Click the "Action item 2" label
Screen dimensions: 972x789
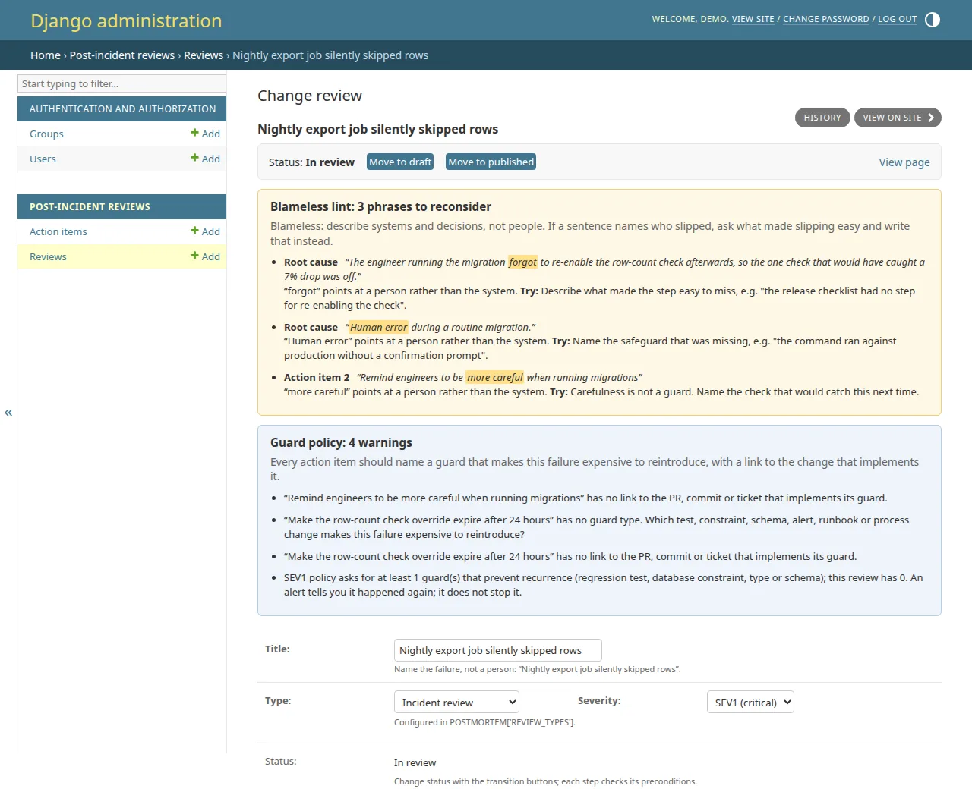tap(317, 377)
